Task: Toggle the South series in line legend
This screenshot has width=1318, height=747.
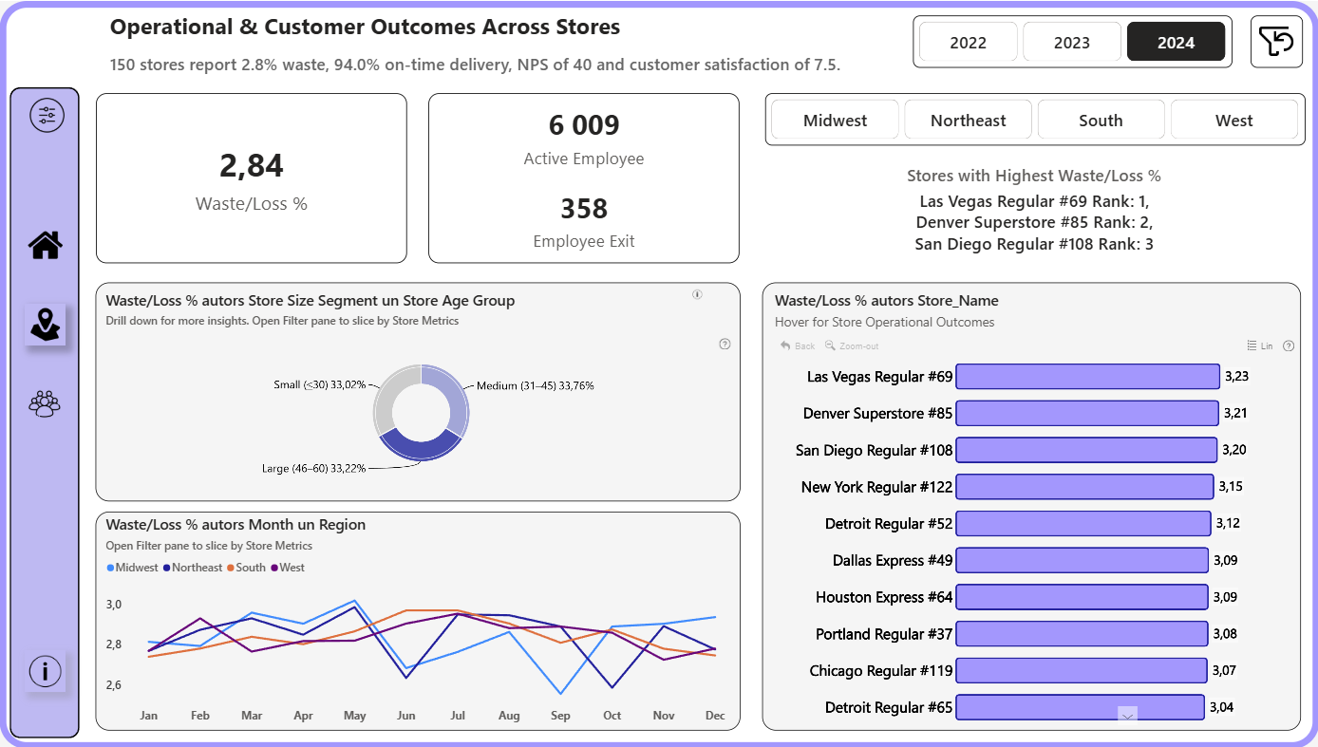Action: click(x=247, y=568)
